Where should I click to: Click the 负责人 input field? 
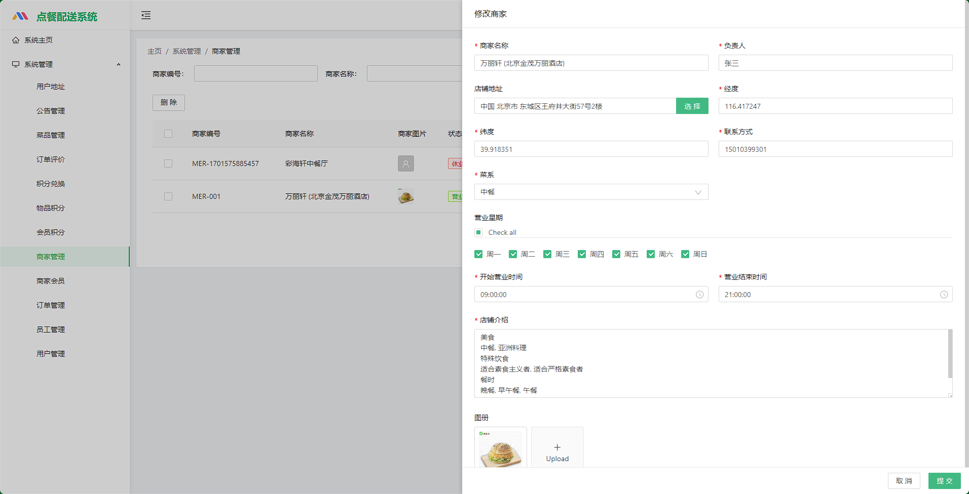[836, 63]
